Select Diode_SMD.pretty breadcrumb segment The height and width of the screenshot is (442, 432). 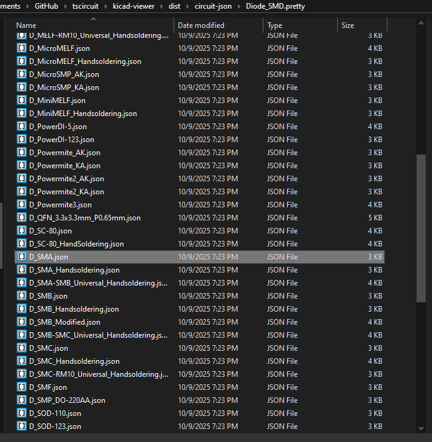(275, 6)
